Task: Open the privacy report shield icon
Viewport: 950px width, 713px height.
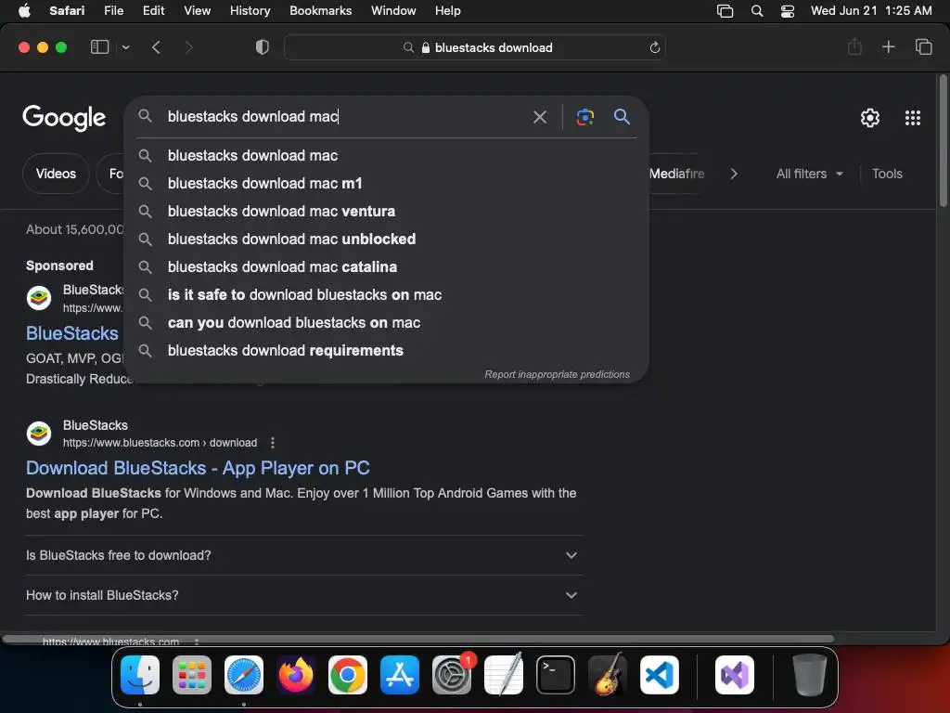Action: click(x=263, y=47)
